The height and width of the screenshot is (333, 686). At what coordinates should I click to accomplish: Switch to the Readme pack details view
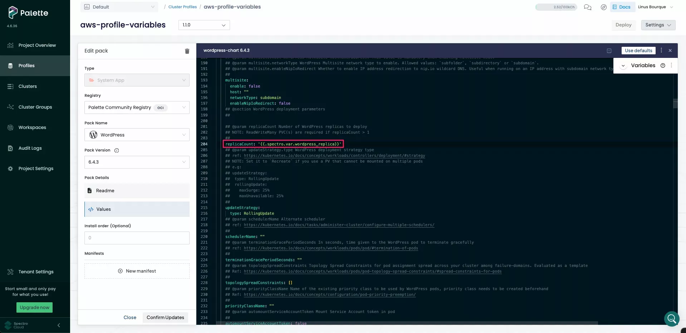coord(104,190)
